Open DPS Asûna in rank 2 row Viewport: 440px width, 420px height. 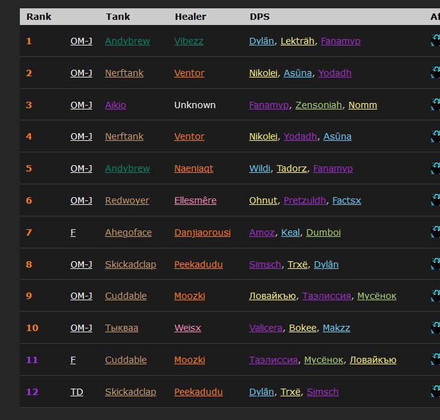click(x=298, y=73)
